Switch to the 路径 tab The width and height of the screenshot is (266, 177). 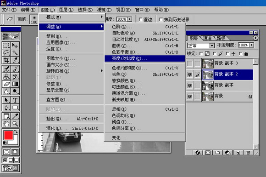click(x=221, y=38)
